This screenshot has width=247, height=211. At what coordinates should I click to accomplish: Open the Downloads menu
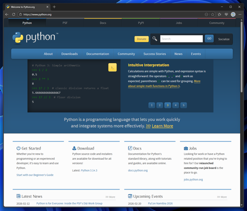pyautogui.click(x=70, y=54)
